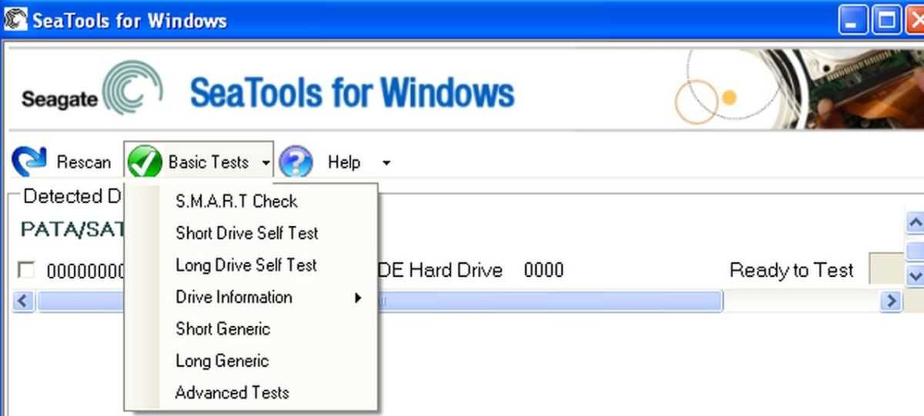924x416 pixels.
Task: Select S.M.A.R.T Check from the menu
Action: click(x=236, y=201)
